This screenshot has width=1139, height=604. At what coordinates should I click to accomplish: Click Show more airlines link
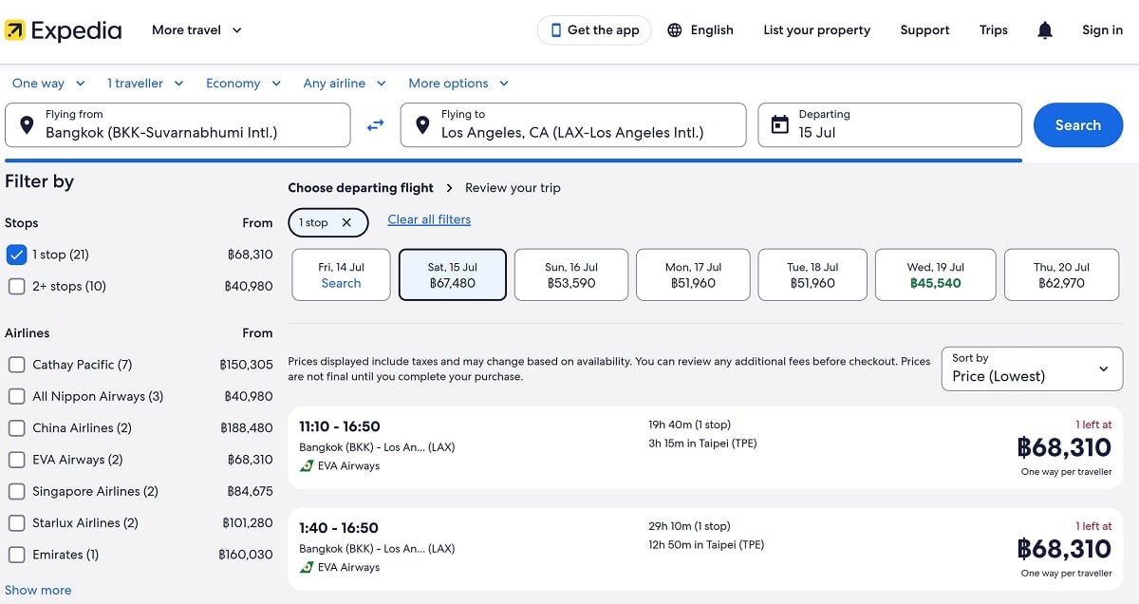click(38, 590)
